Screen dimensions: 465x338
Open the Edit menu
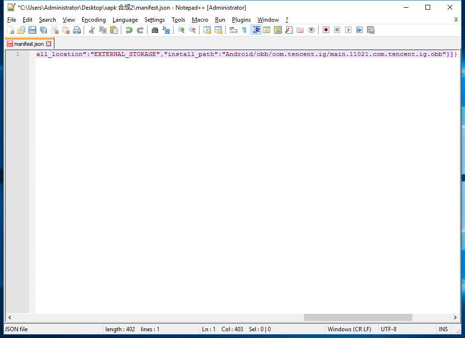pyautogui.click(x=27, y=19)
